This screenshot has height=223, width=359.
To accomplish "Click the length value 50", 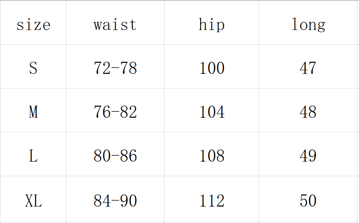I will point(308,201).
